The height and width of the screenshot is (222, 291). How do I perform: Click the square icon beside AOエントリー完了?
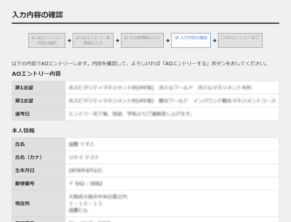click(223, 38)
